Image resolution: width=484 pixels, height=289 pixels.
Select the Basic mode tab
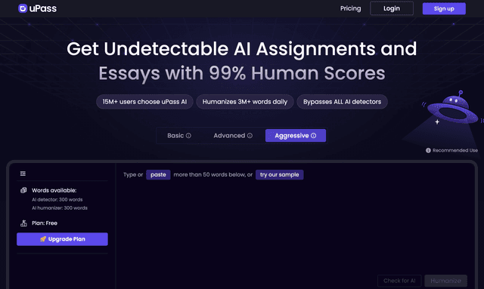point(179,136)
